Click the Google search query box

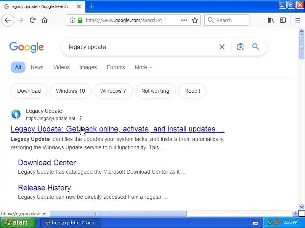tap(142, 47)
